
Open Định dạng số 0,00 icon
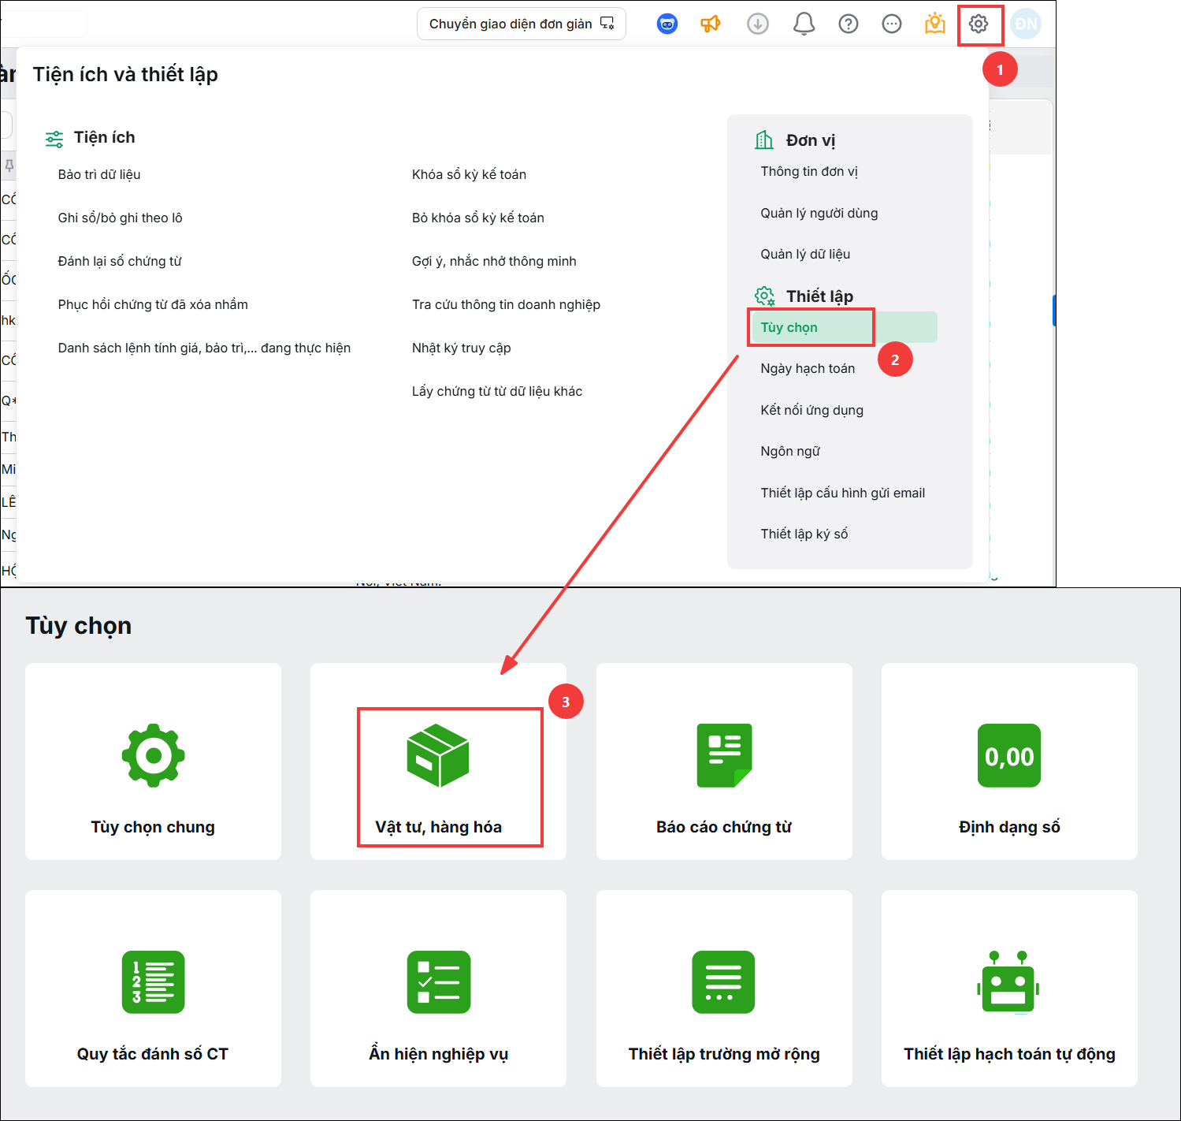(1009, 755)
